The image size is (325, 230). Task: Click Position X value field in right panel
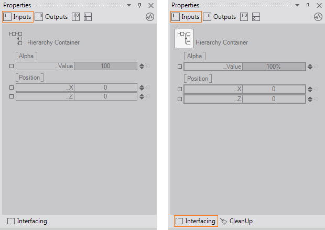tap(274, 89)
